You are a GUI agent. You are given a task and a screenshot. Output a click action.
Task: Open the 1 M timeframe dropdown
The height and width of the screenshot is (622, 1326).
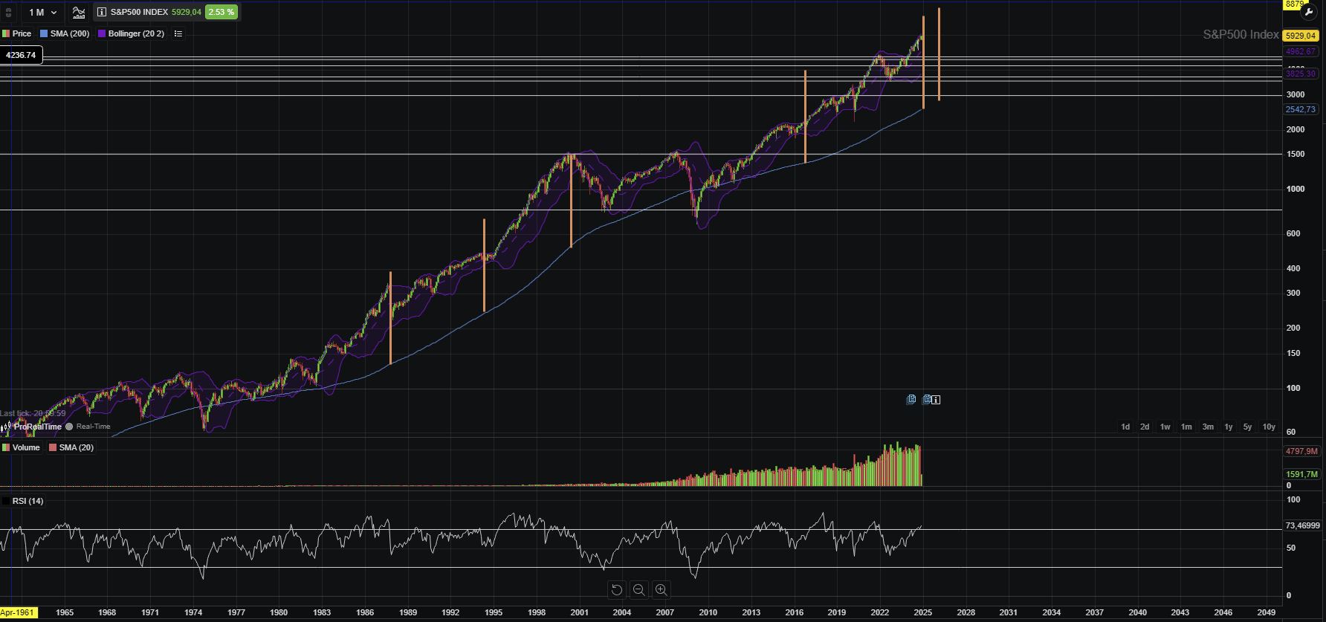[x=42, y=13]
